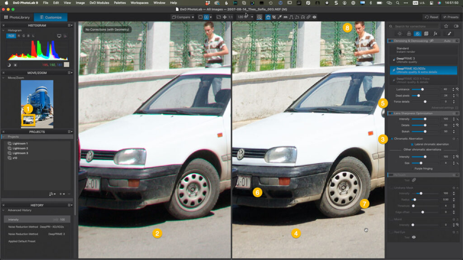Enable the Lateral chromatic aberration checkbox
Screen dimensions: 463x260
(x=413, y=144)
